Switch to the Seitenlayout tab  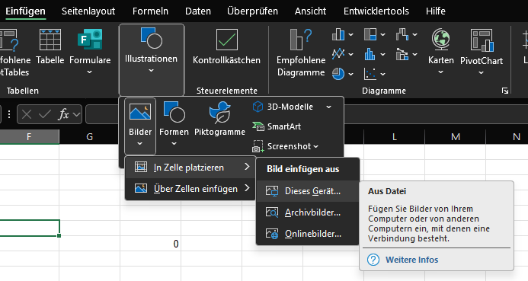point(88,11)
